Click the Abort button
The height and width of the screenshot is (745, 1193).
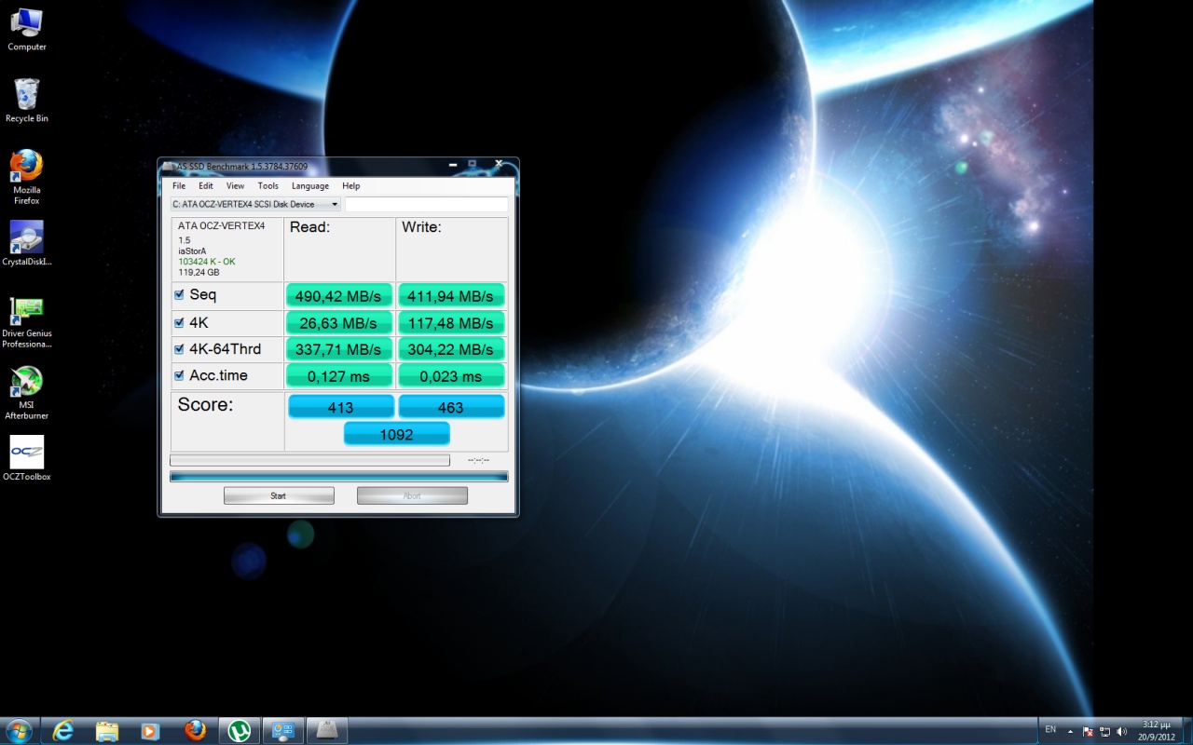click(412, 495)
